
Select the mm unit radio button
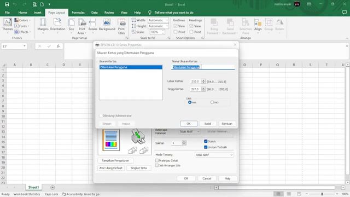[x=190, y=102]
